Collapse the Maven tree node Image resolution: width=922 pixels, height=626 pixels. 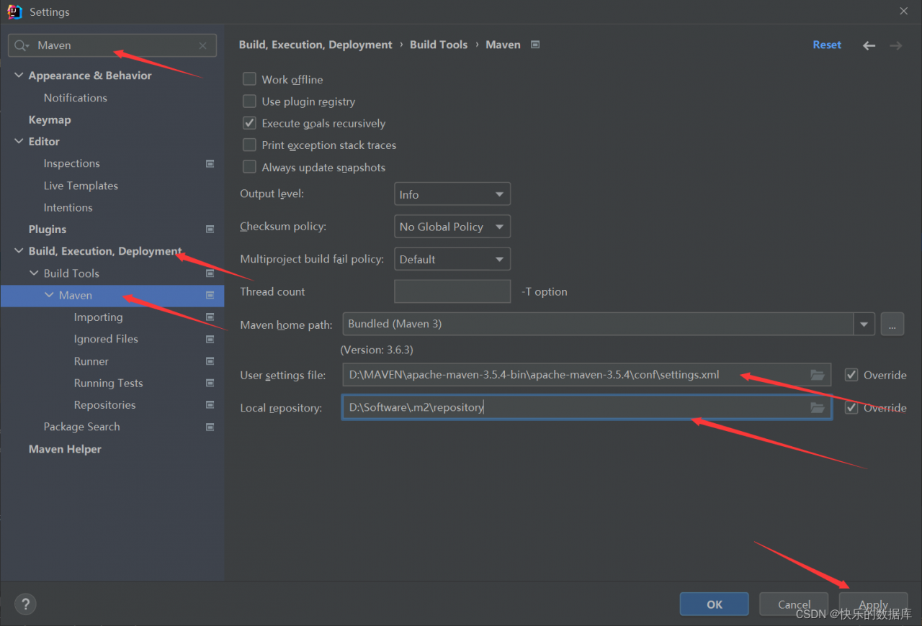49,295
